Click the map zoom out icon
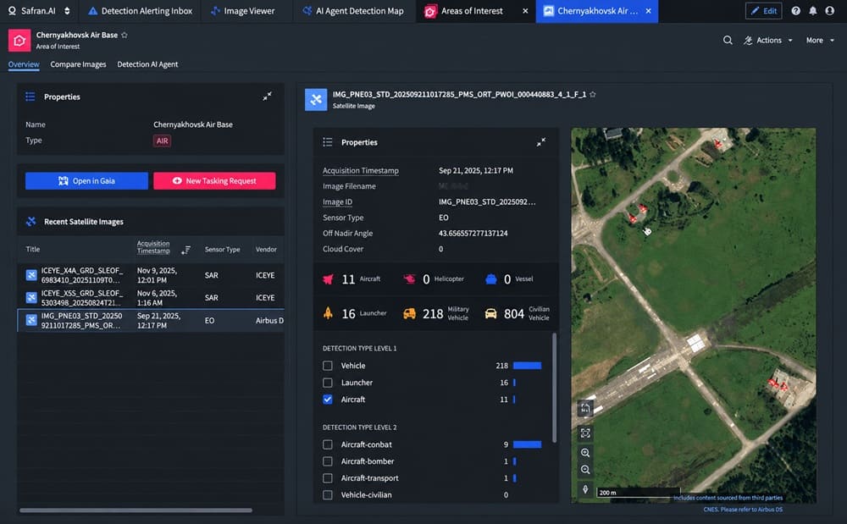The image size is (847, 524). pyautogui.click(x=585, y=470)
